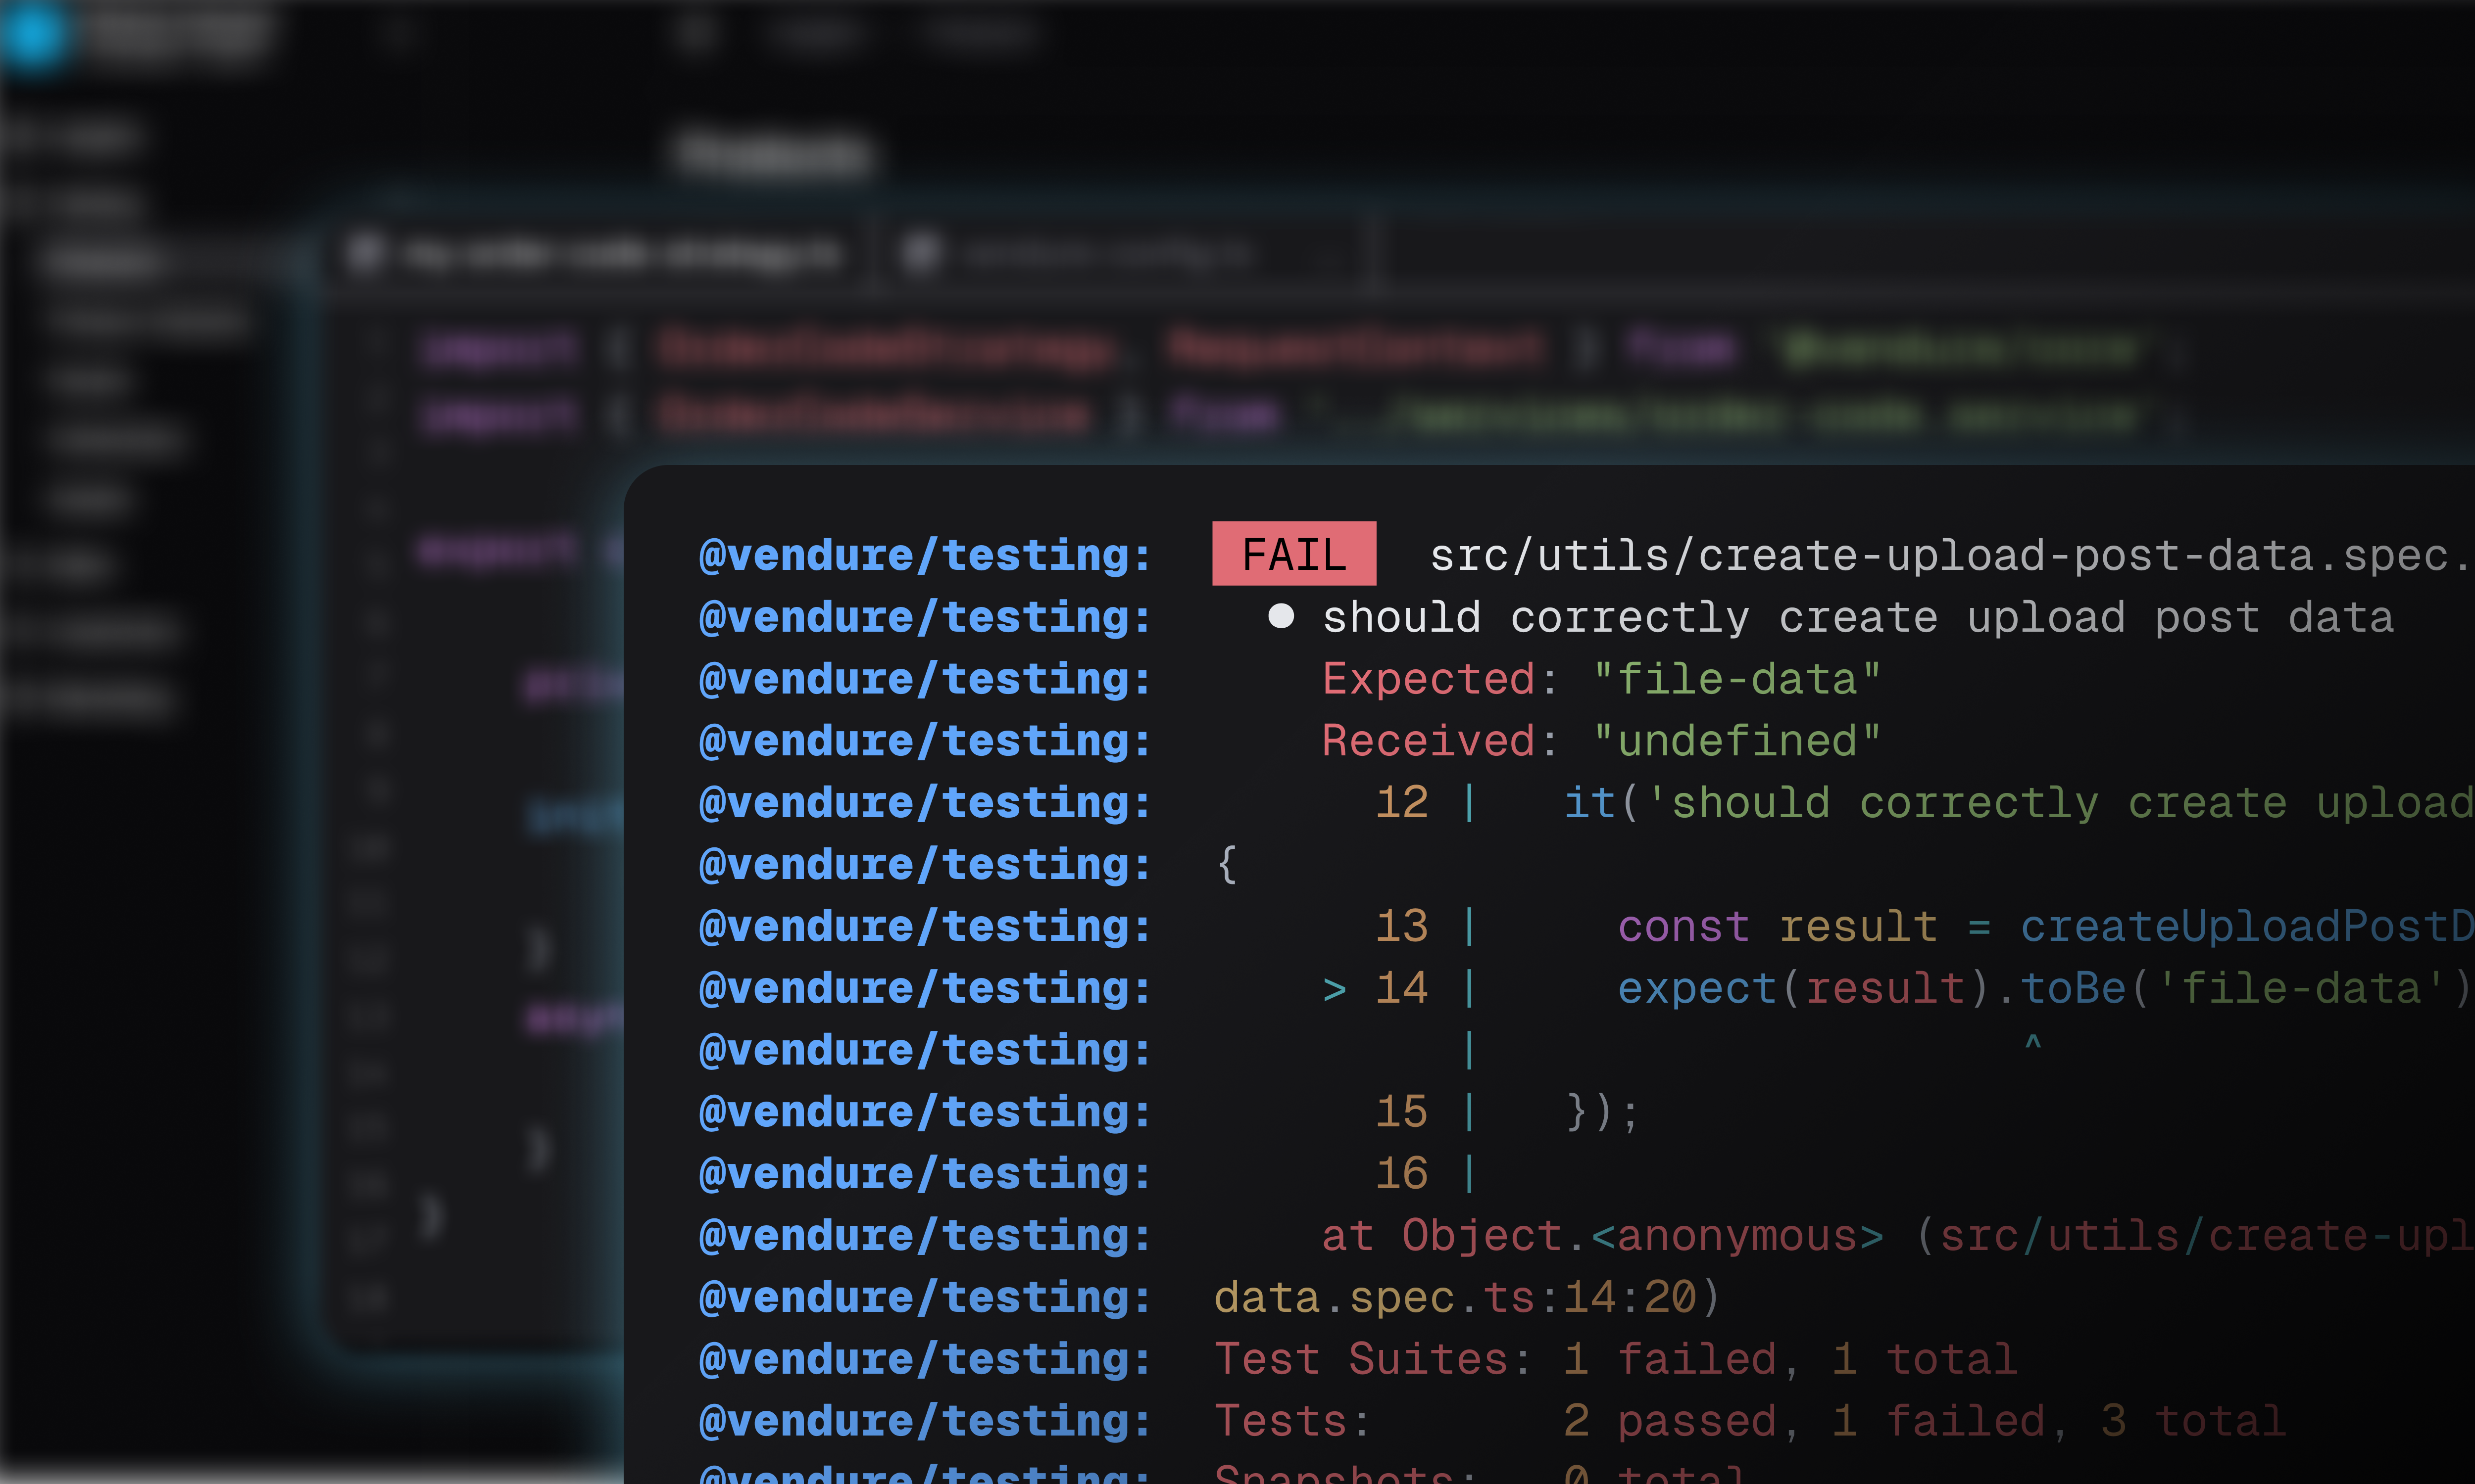Click line number 14 in the snippet
The width and height of the screenshot is (2475, 1484).
tap(1401, 988)
